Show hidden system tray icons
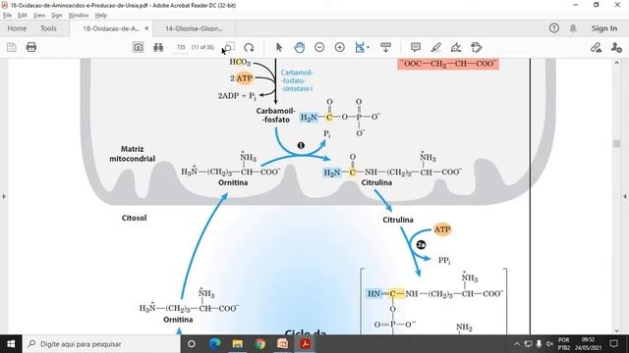This screenshot has height=353, width=629. pyautogui.click(x=517, y=344)
